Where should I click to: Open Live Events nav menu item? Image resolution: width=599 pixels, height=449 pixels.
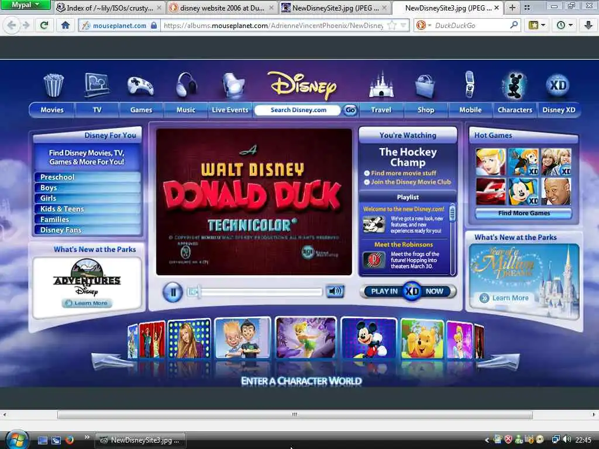click(x=230, y=110)
